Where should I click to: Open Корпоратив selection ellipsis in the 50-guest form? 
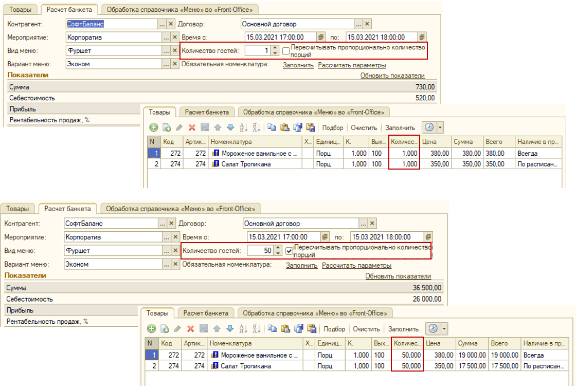(167, 237)
